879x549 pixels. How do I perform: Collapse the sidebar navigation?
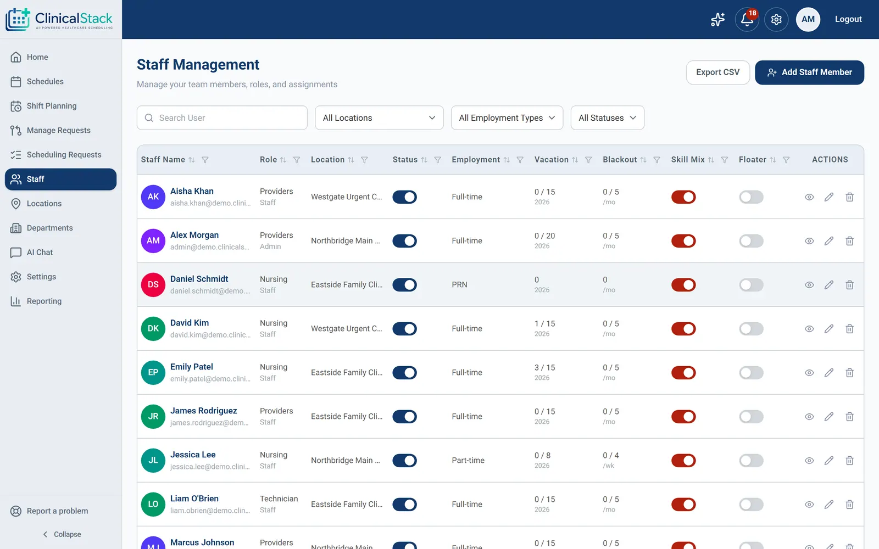point(61,534)
